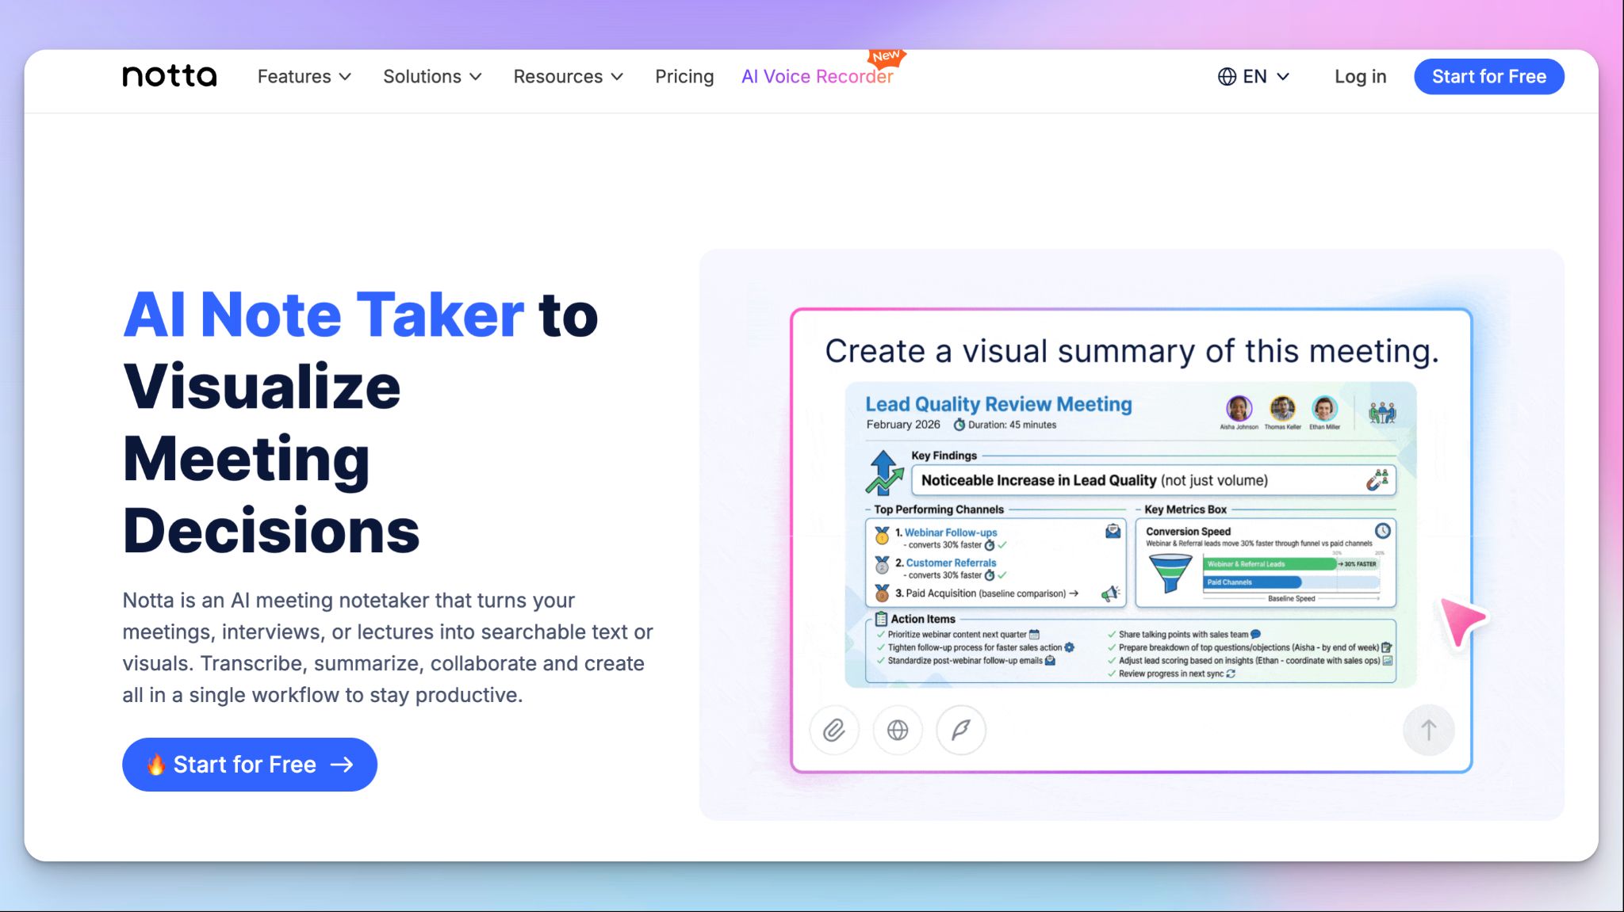Go to the Pricing page
Viewport: 1624px width, 912px height.
(684, 76)
